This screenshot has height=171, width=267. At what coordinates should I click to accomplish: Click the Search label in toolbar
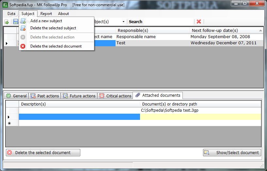pyautogui.click(x=135, y=22)
